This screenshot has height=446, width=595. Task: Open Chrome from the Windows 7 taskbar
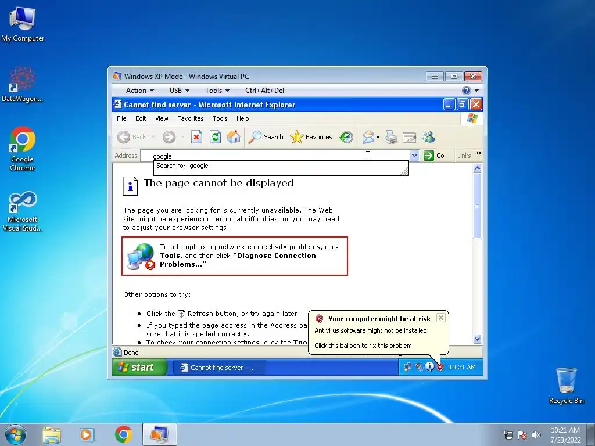click(x=123, y=434)
